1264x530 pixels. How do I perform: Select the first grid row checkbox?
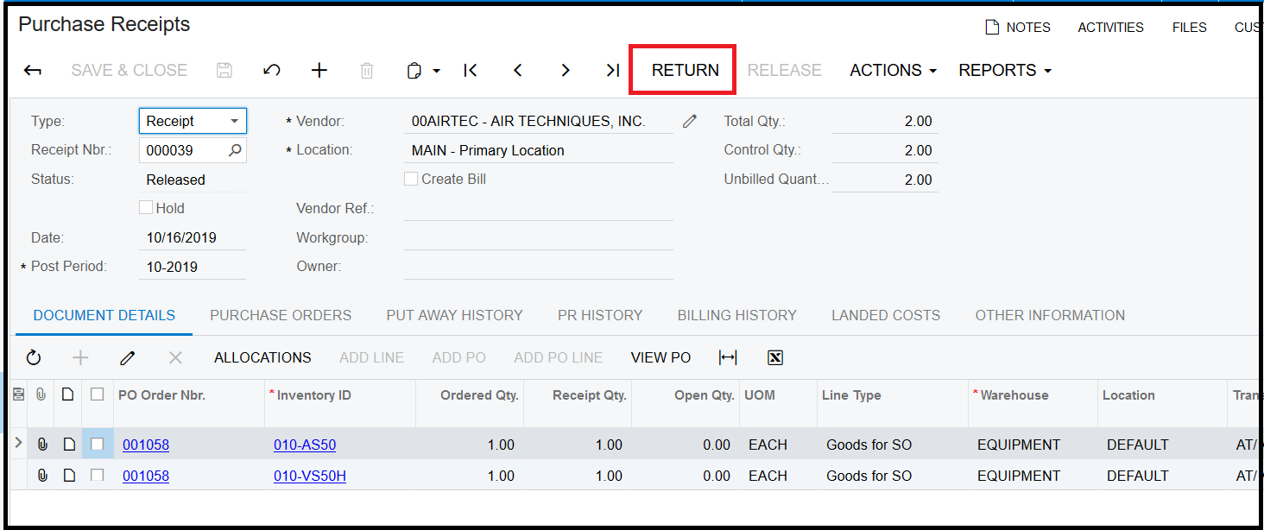click(98, 444)
